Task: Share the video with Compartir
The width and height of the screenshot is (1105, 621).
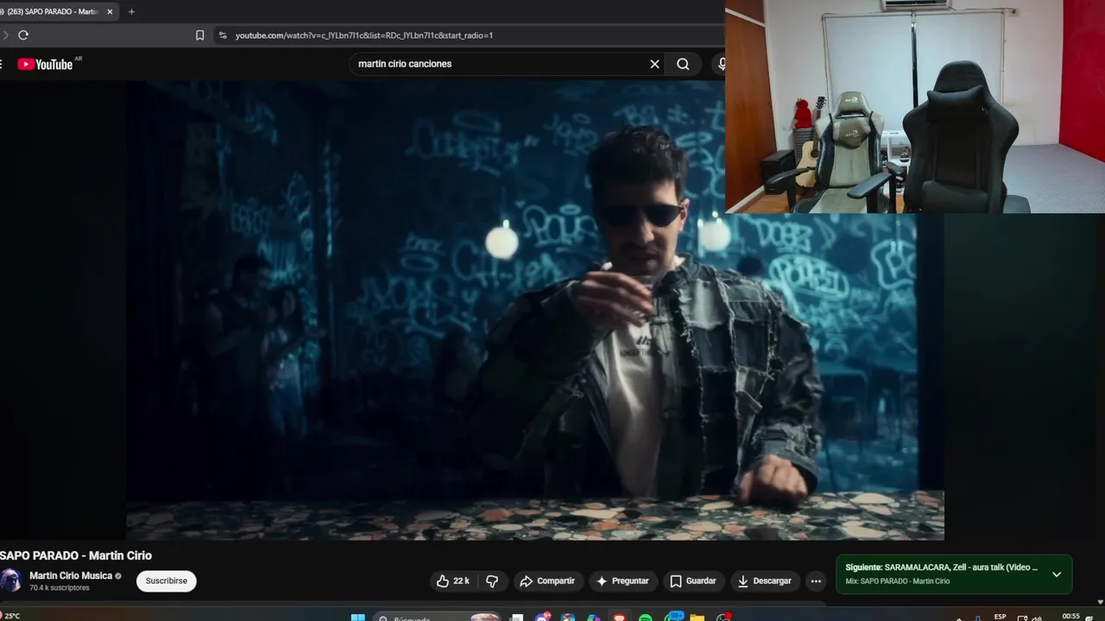Action: (x=546, y=581)
